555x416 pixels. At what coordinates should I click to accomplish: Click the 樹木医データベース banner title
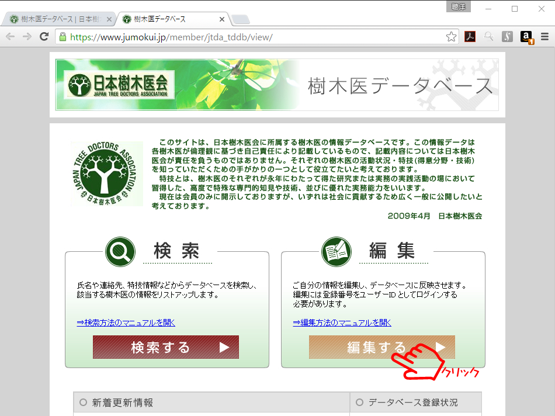click(400, 86)
